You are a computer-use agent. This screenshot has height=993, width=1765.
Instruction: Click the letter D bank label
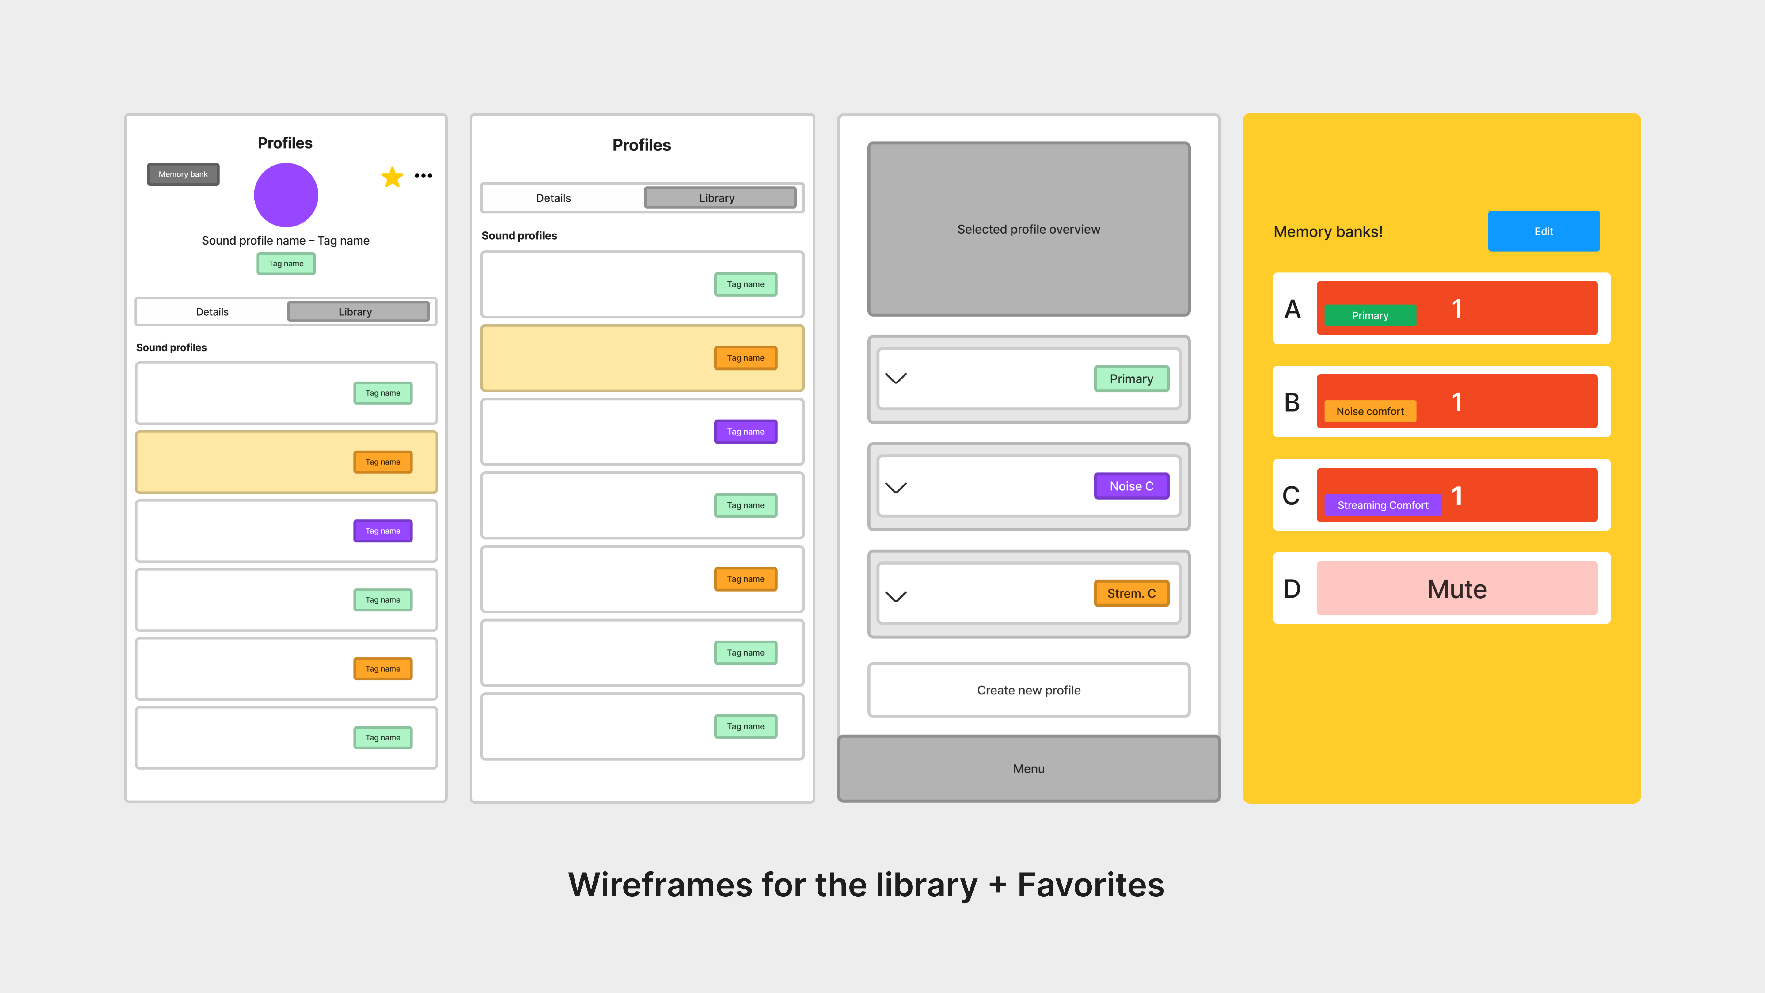(x=1292, y=589)
